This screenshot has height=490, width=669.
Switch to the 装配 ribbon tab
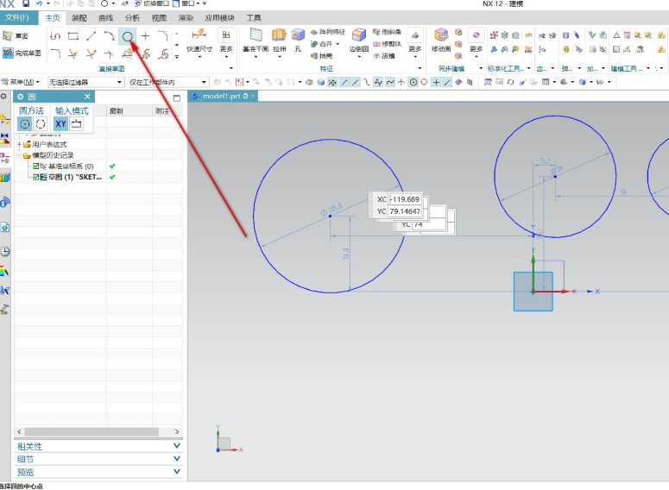[x=79, y=18]
